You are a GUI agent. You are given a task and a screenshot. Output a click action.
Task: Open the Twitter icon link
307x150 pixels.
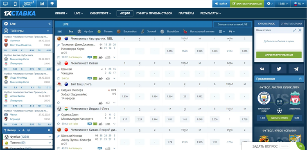[x=279, y=69]
